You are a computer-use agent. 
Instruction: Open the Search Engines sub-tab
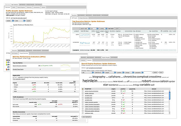click(21, 7)
